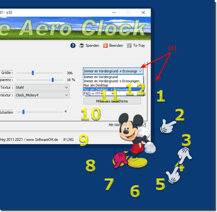Click the Schatten slider handle
The image size is (217, 212).
tap(23, 112)
